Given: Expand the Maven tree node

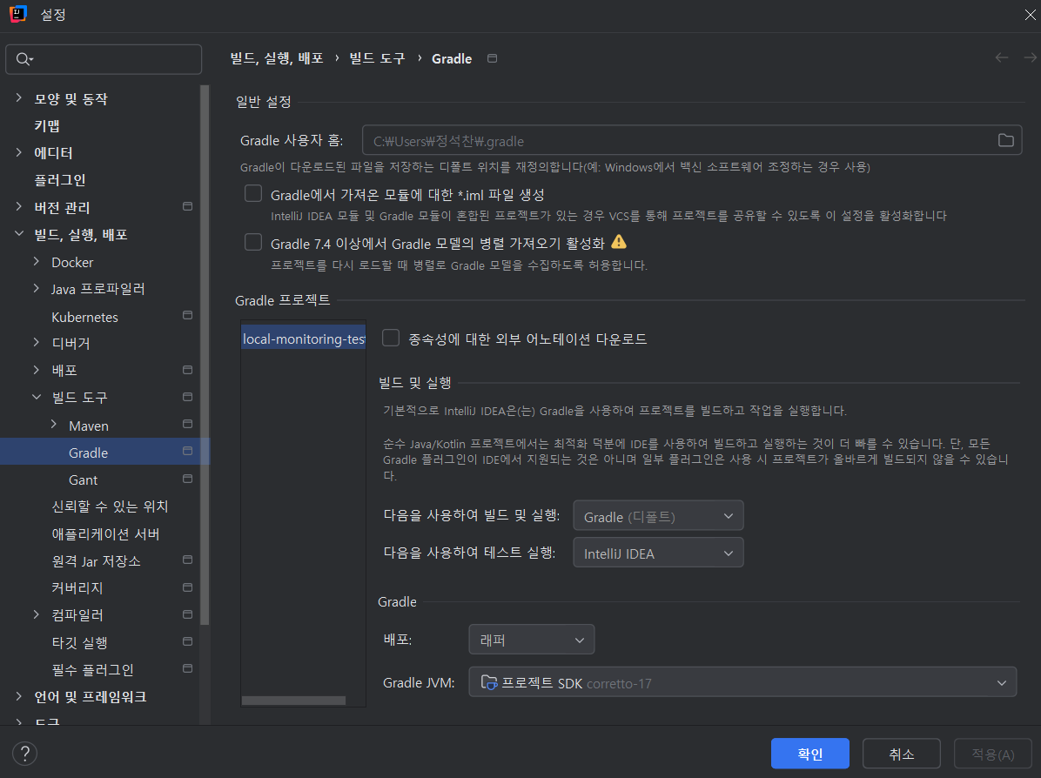Looking at the screenshot, I should (54, 424).
